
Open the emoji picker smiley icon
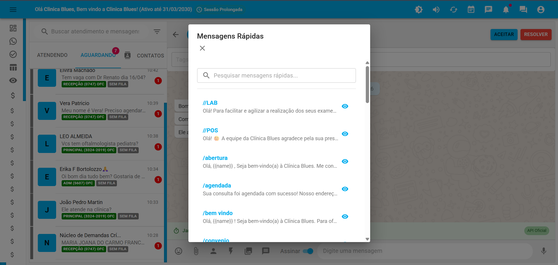(x=179, y=251)
